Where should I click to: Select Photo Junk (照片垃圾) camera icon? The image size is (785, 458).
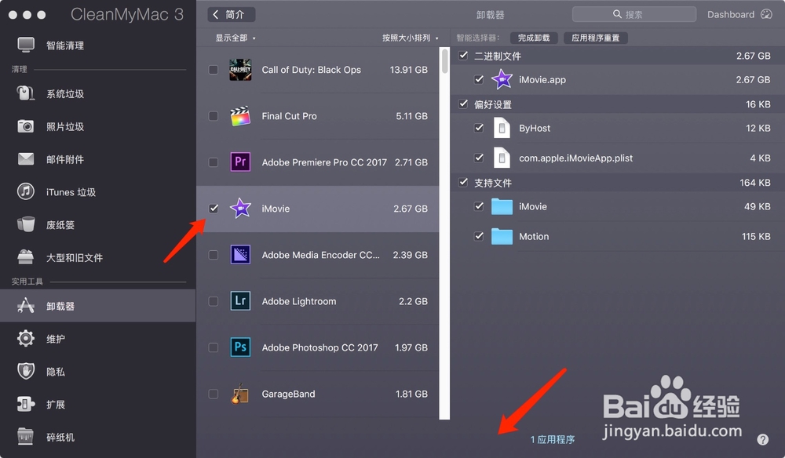pos(26,126)
